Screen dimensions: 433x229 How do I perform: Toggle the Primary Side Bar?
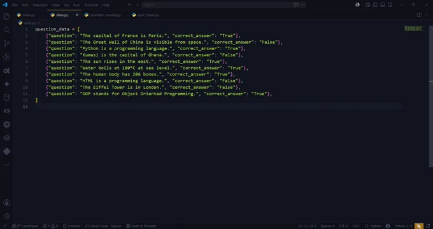pos(375,4)
